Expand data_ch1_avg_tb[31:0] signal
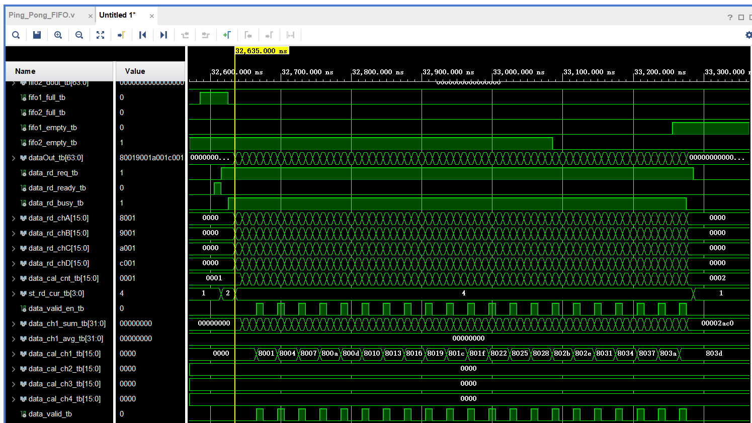This screenshot has height=423, width=752. [x=14, y=339]
